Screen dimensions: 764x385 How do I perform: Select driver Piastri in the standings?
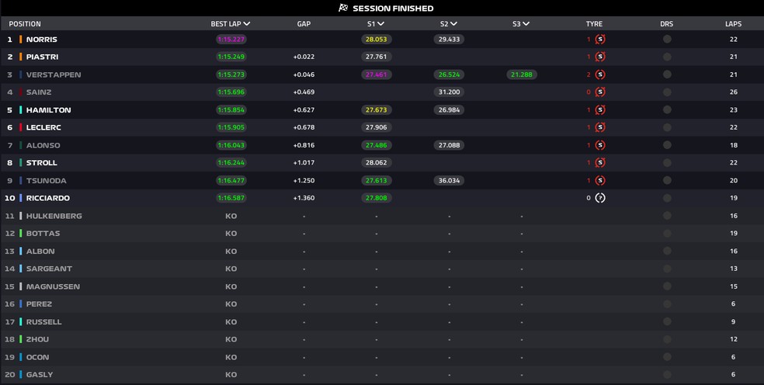[x=42, y=57]
